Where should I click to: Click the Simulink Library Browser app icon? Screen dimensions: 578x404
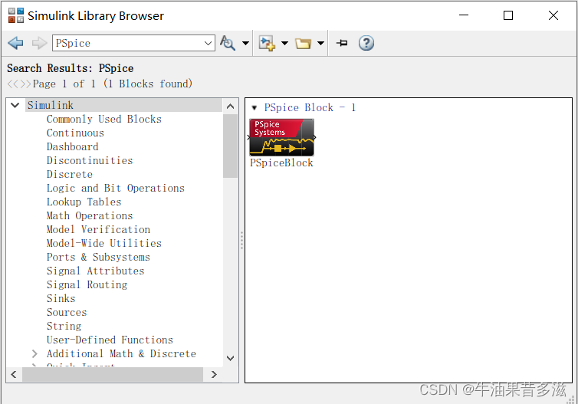coord(16,15)
